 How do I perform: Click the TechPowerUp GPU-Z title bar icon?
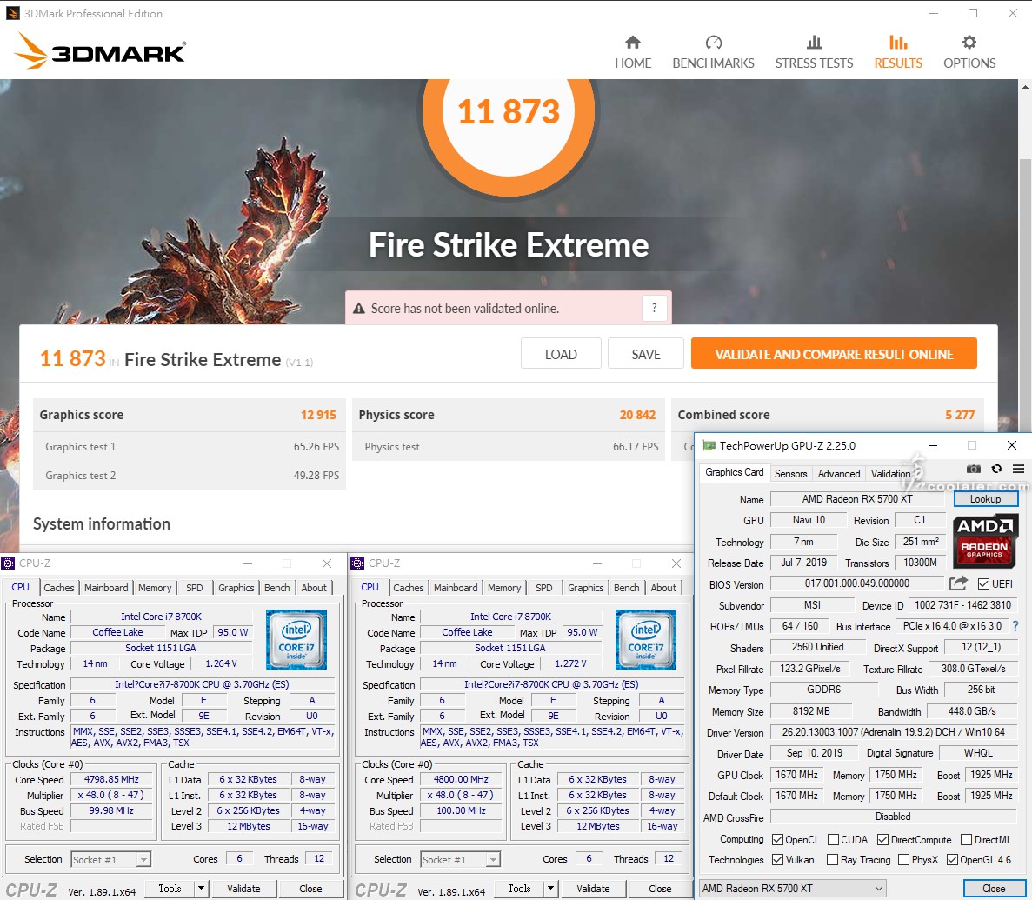709,446
